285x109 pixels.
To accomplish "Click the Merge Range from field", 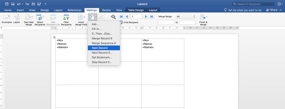I will coord(166,22).
